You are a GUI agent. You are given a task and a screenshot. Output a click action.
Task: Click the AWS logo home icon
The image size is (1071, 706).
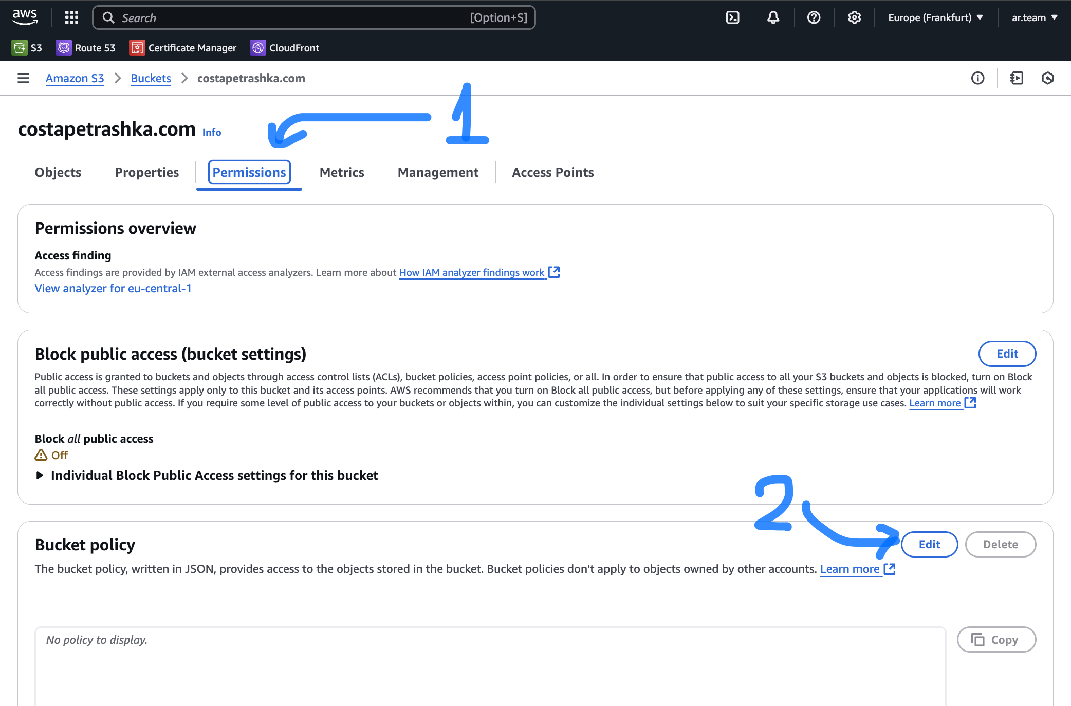pos(25,16)
